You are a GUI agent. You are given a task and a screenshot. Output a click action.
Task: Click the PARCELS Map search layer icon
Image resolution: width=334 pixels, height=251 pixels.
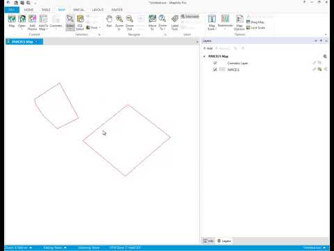[325, 56]
